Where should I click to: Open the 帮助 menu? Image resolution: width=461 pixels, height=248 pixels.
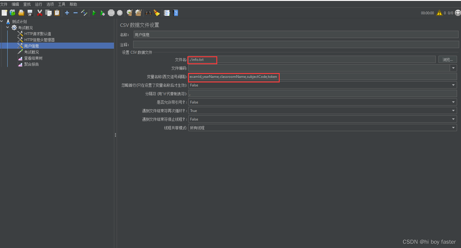point(73,4)
